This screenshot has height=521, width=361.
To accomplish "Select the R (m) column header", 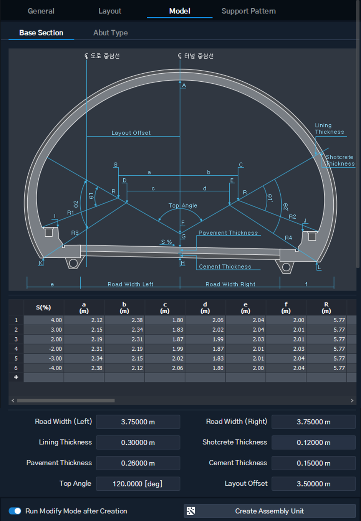I will point(326,308).
